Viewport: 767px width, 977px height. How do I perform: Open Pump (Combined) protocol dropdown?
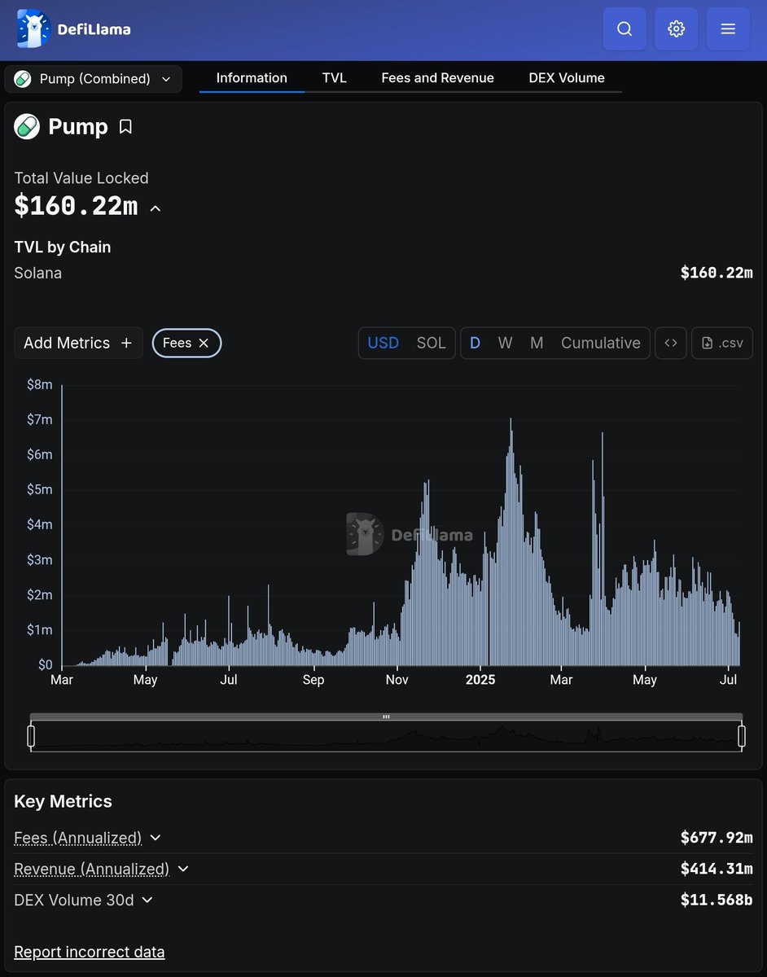[x=93, y=79]
